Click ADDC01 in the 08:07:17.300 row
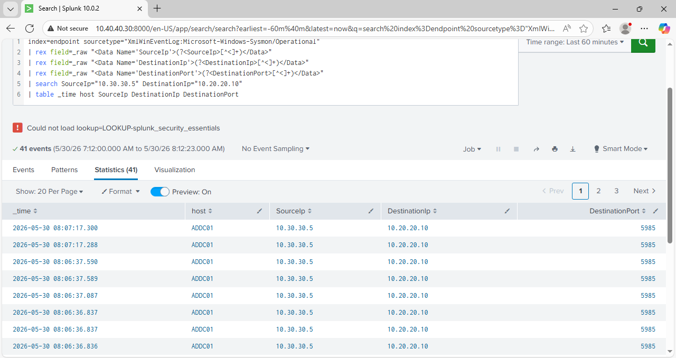 point(202,228)
